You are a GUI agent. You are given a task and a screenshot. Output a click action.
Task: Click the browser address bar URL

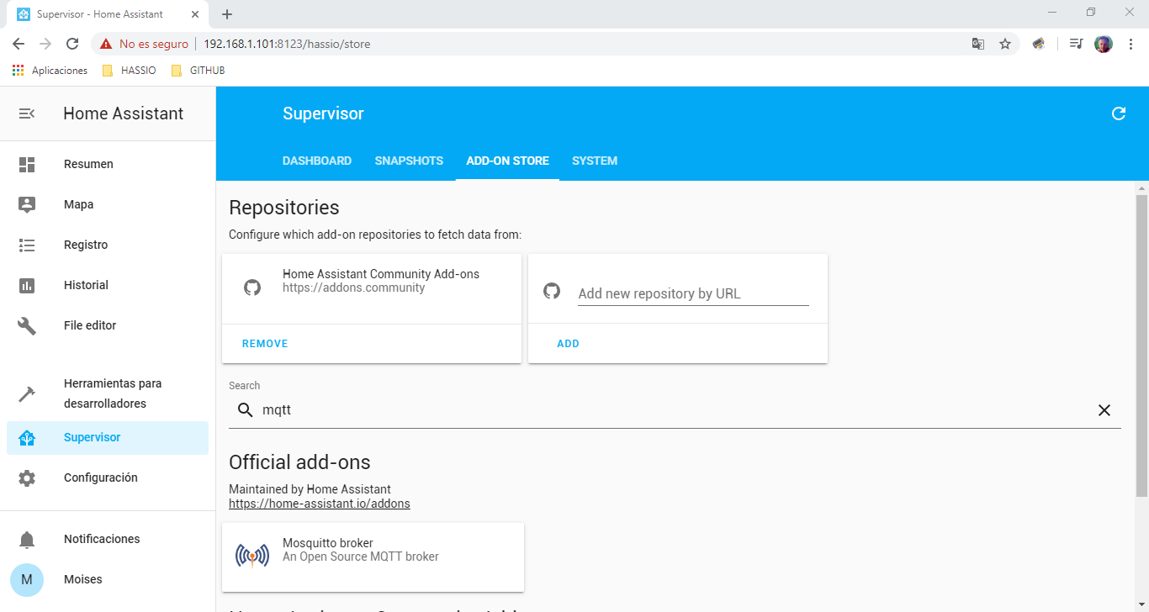pyautogui.click(x=287, y=44)
